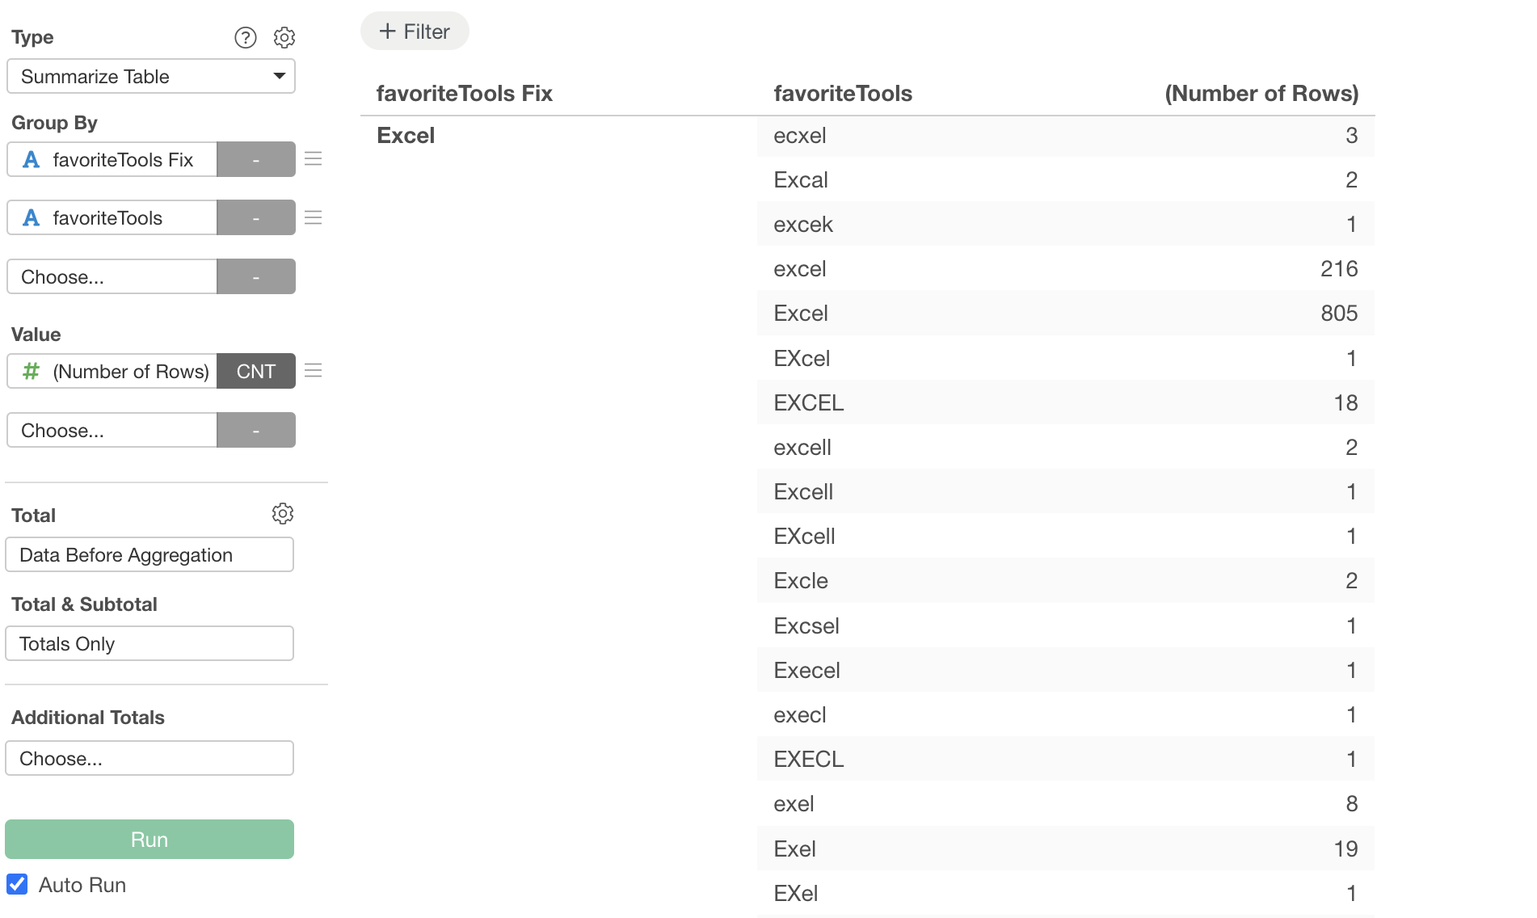This screenshot has width=1537, height=918.
Task: Click drag handle beside favoriteTools group
Action: pos(314,217)
